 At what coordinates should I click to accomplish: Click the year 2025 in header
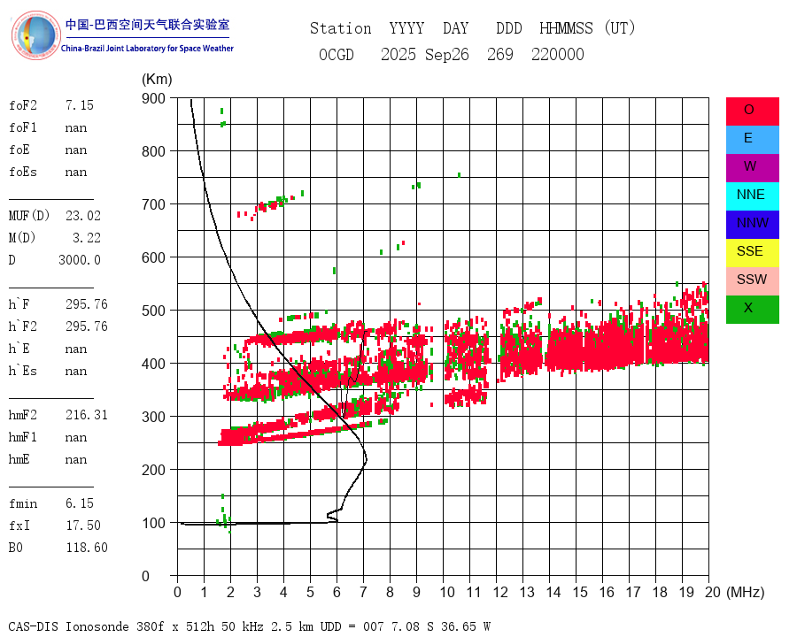coord(398,54)
